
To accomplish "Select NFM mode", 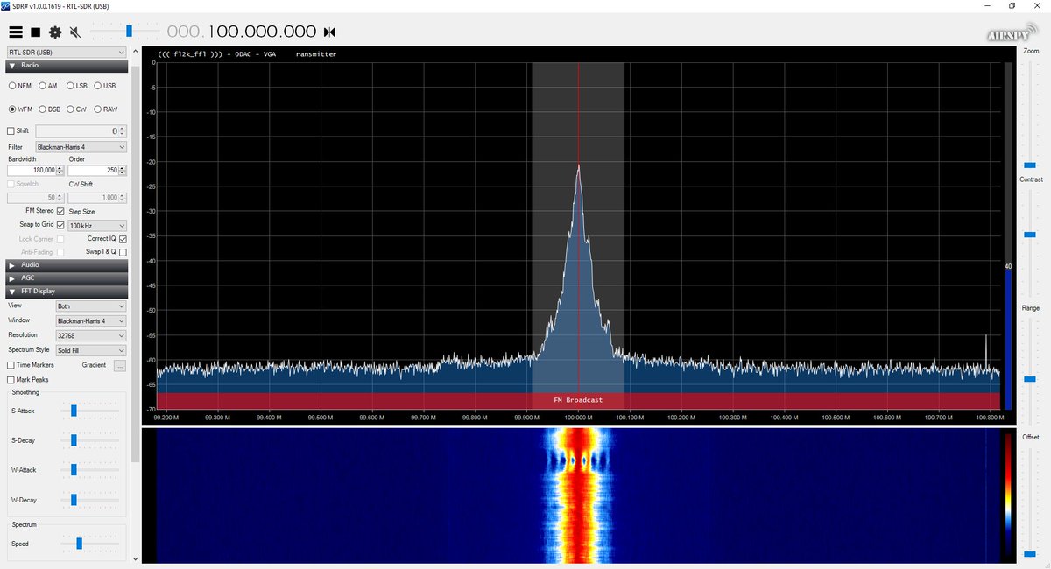I will (x=12, y=86).
